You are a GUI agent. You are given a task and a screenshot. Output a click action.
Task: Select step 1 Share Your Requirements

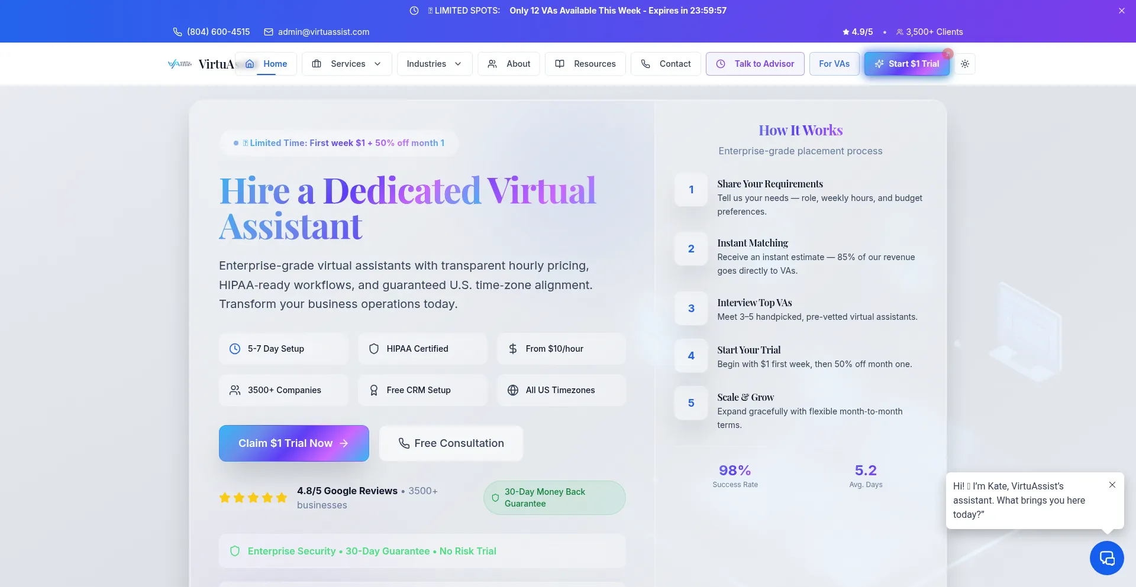tap(770, 184)
